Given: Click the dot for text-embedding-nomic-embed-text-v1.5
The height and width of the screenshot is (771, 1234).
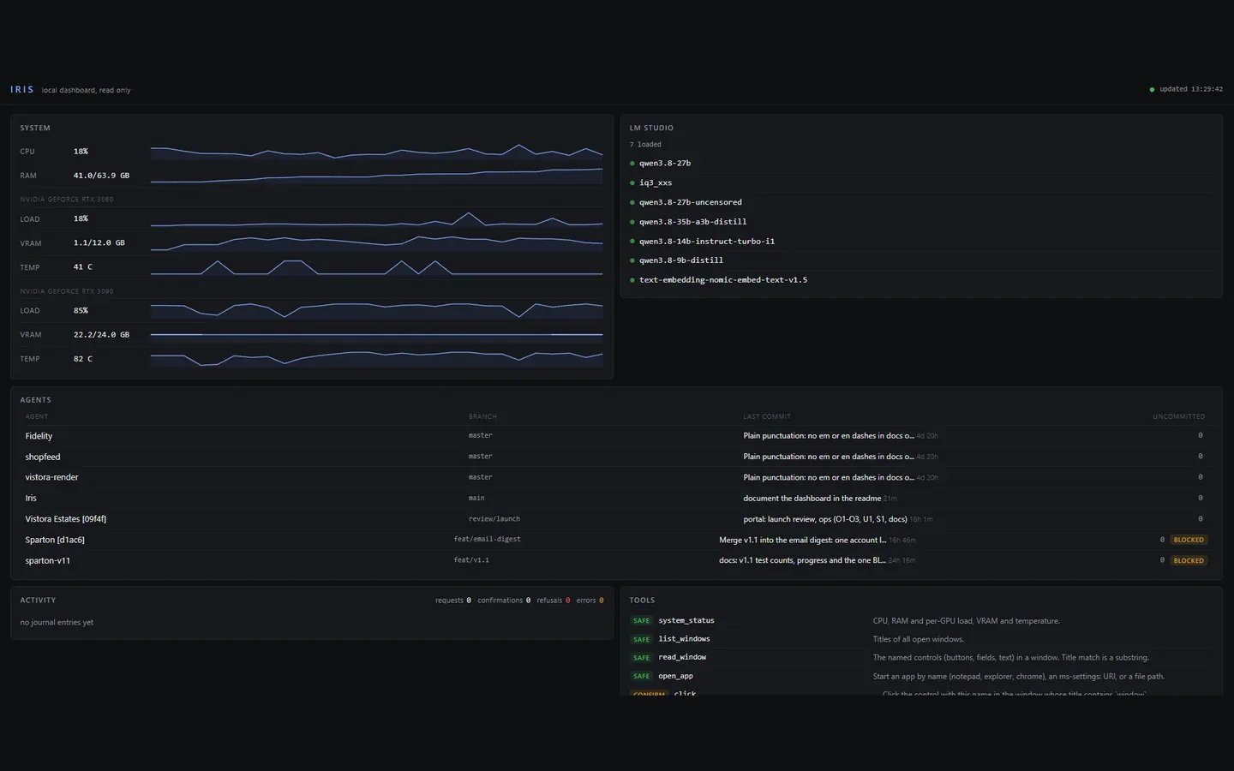Looking at the screenshot, I should pyautogui.click(x=632, y=280).
